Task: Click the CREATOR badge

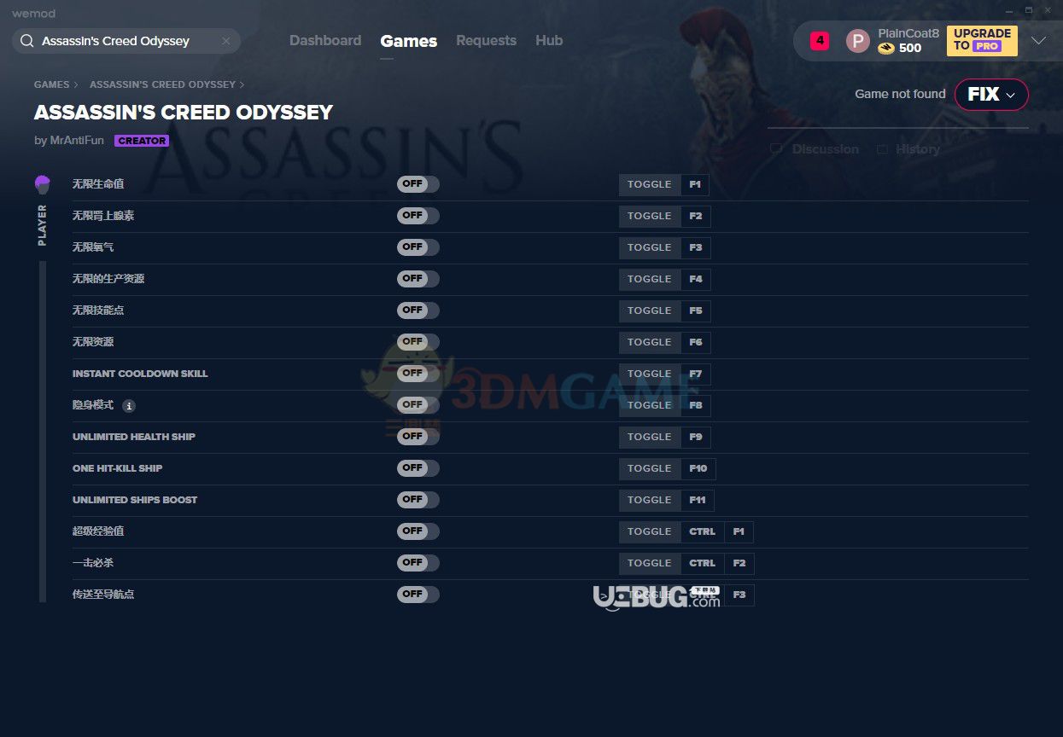Action: (142, 141)
